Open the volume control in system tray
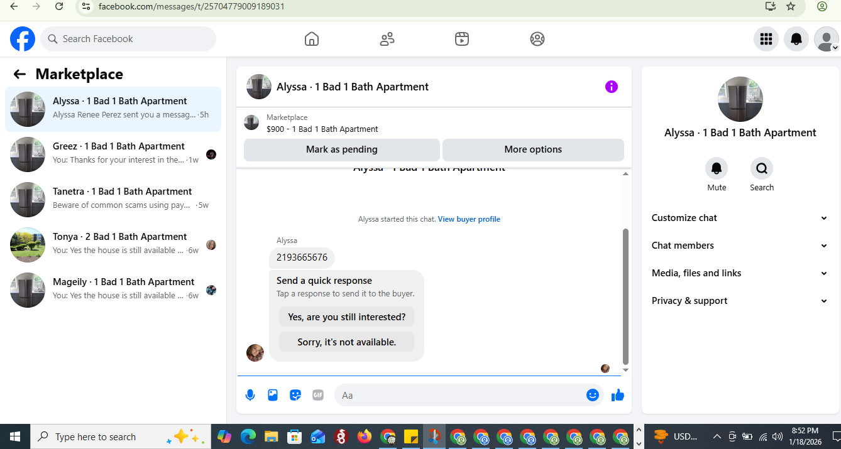Screen dimensions: 841x449 [778, 436]
